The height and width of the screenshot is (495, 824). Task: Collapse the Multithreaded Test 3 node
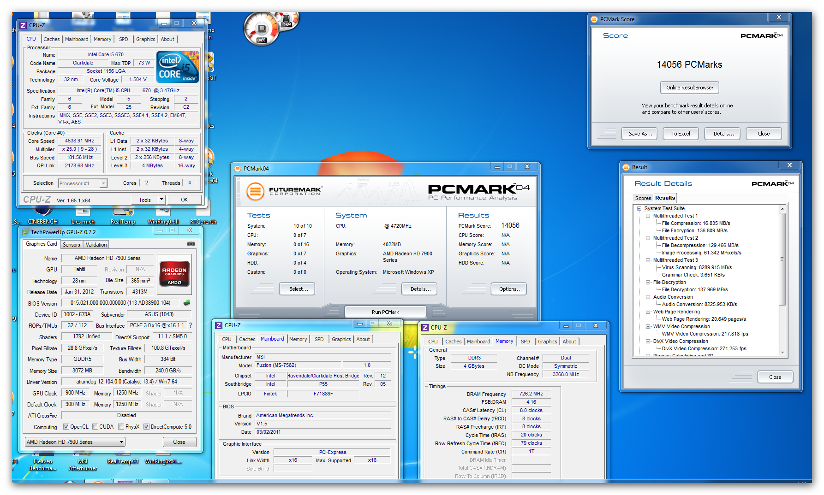click(x=648, y=260)
